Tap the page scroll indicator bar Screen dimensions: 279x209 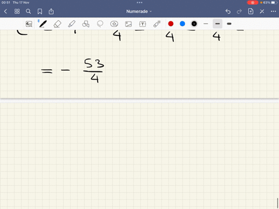point(278,203)
